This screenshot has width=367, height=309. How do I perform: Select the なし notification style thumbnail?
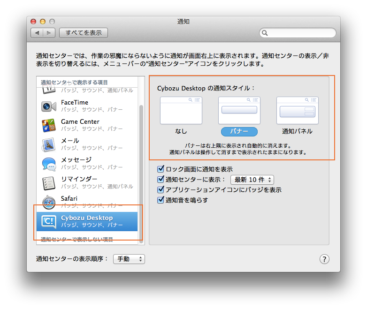(181, 110)
